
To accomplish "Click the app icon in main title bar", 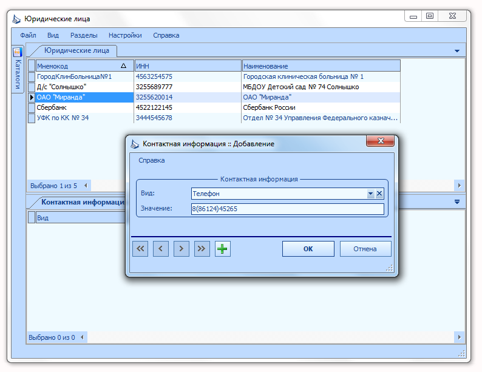I will click(x=16, y=19).
